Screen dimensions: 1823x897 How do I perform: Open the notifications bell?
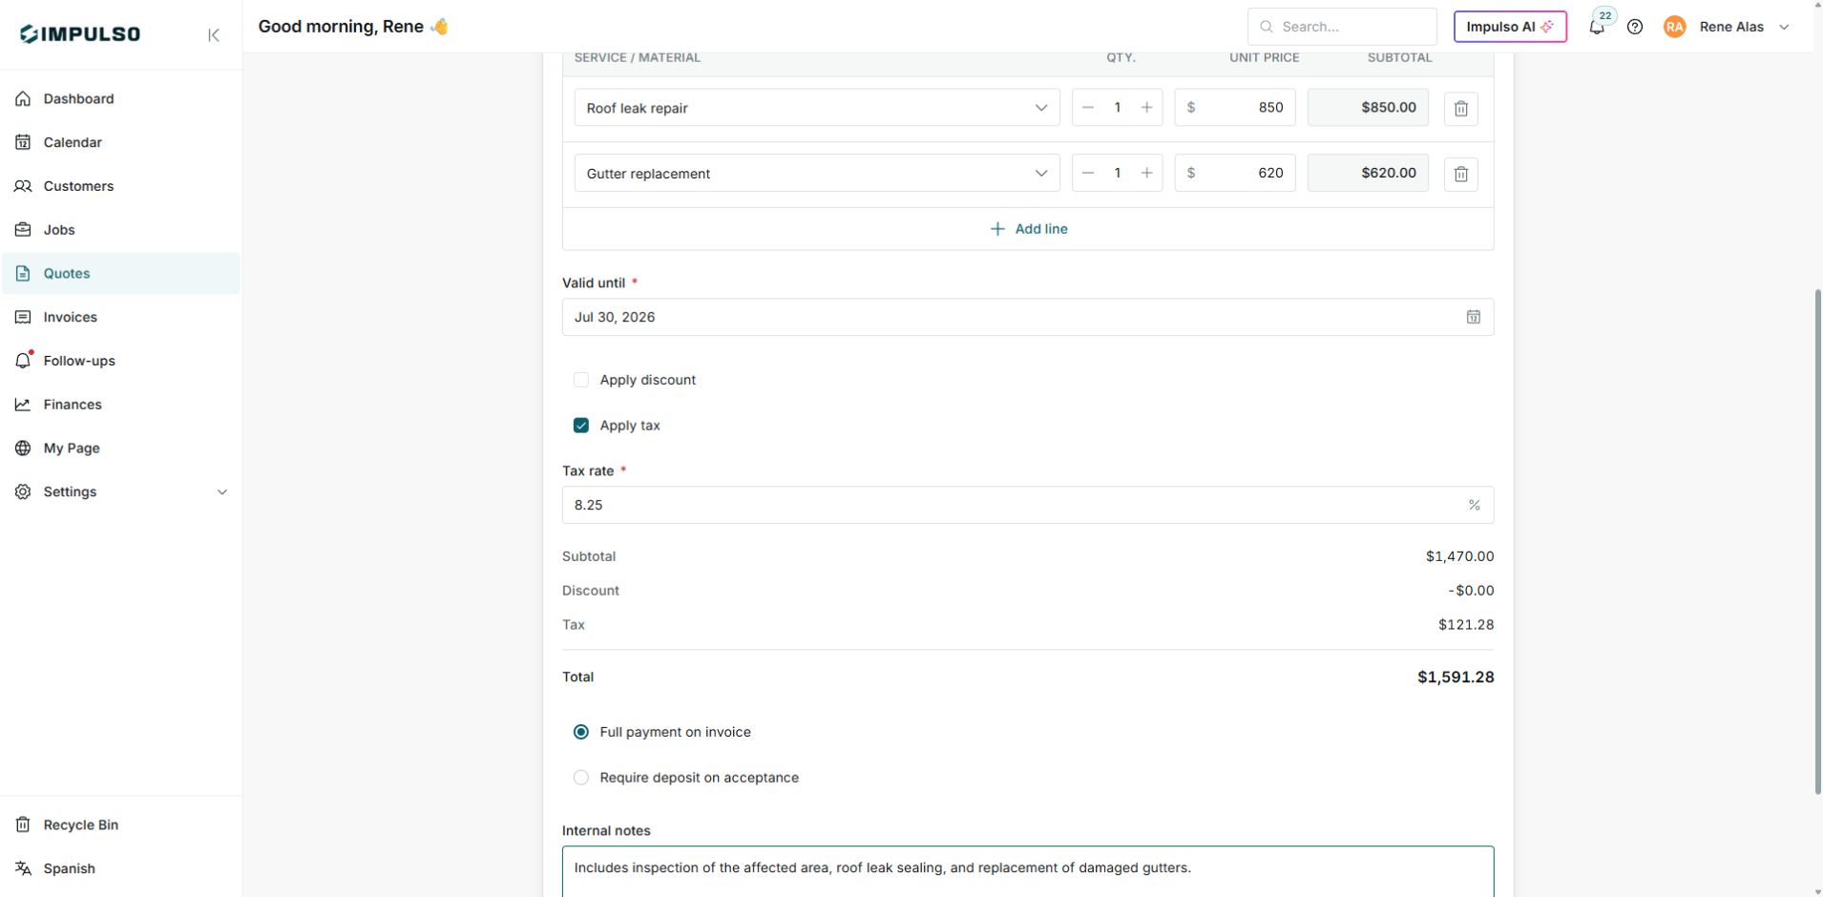pos(1596,27)
